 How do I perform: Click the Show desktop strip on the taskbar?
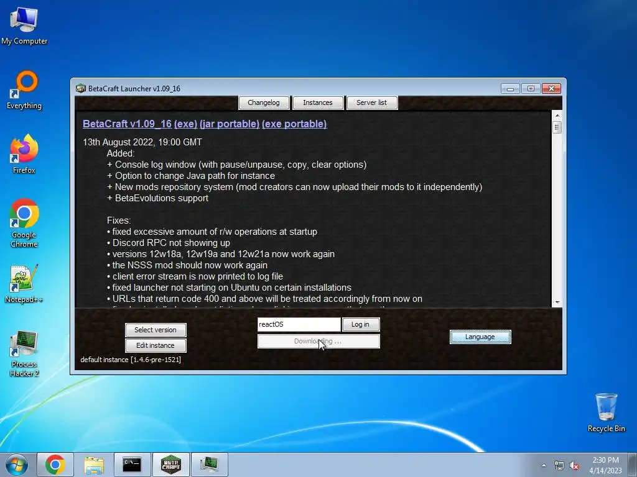click(x=633, y=465)
